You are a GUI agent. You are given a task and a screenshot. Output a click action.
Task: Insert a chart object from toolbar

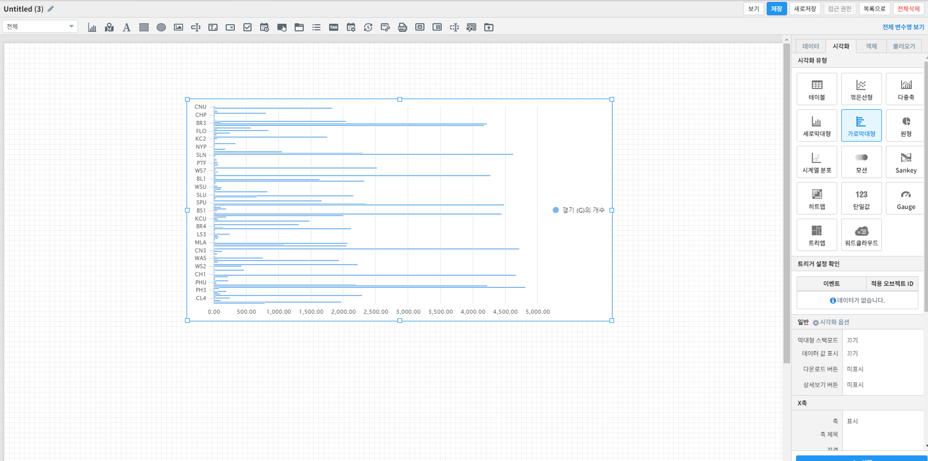coord(92,27)
